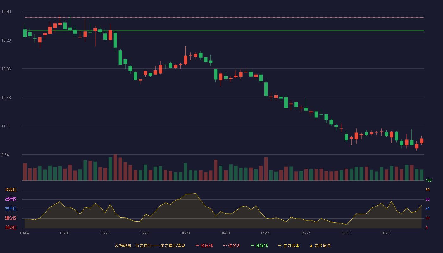This screenshot has width=443, height=253.
Task: Click the magenta 60 indicator scale value
Action: pos(427,200)
